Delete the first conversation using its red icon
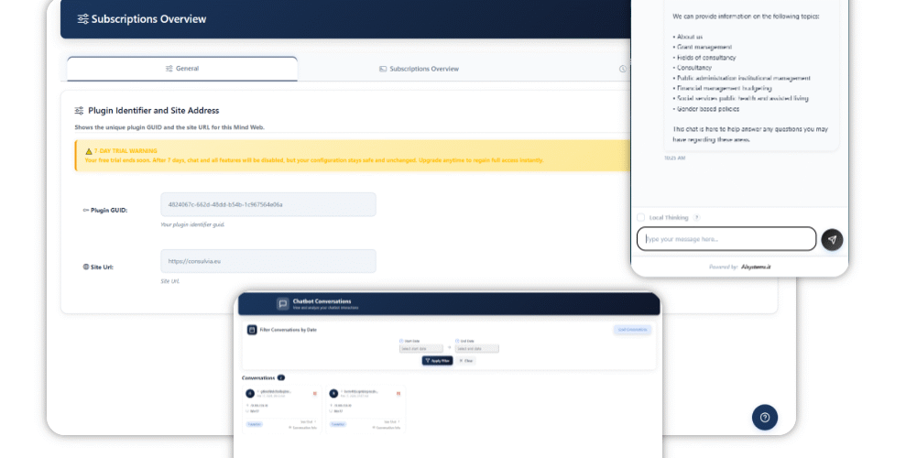This screenshot has height=458, width=906. click(x=315, y=393)
